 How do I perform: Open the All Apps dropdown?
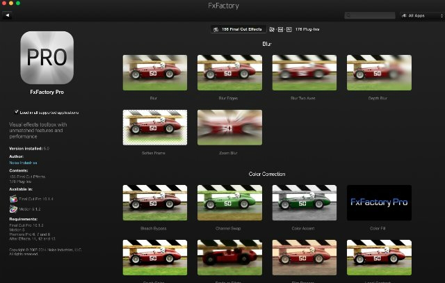[x=421, y=15]
